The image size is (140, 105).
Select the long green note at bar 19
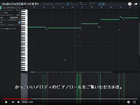pos(110,20)
